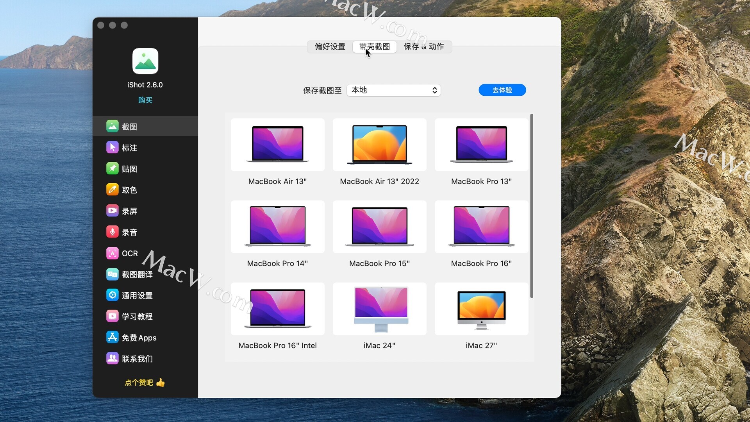Select the MacBook Pro 16" Intel frame thumbnail
The width and height of the screenshot is (750, 422).
pos(278,309)
